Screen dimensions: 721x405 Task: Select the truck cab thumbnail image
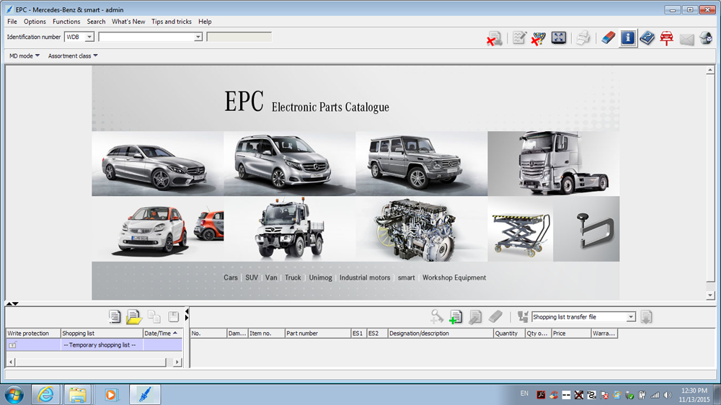tap(553, 164)
